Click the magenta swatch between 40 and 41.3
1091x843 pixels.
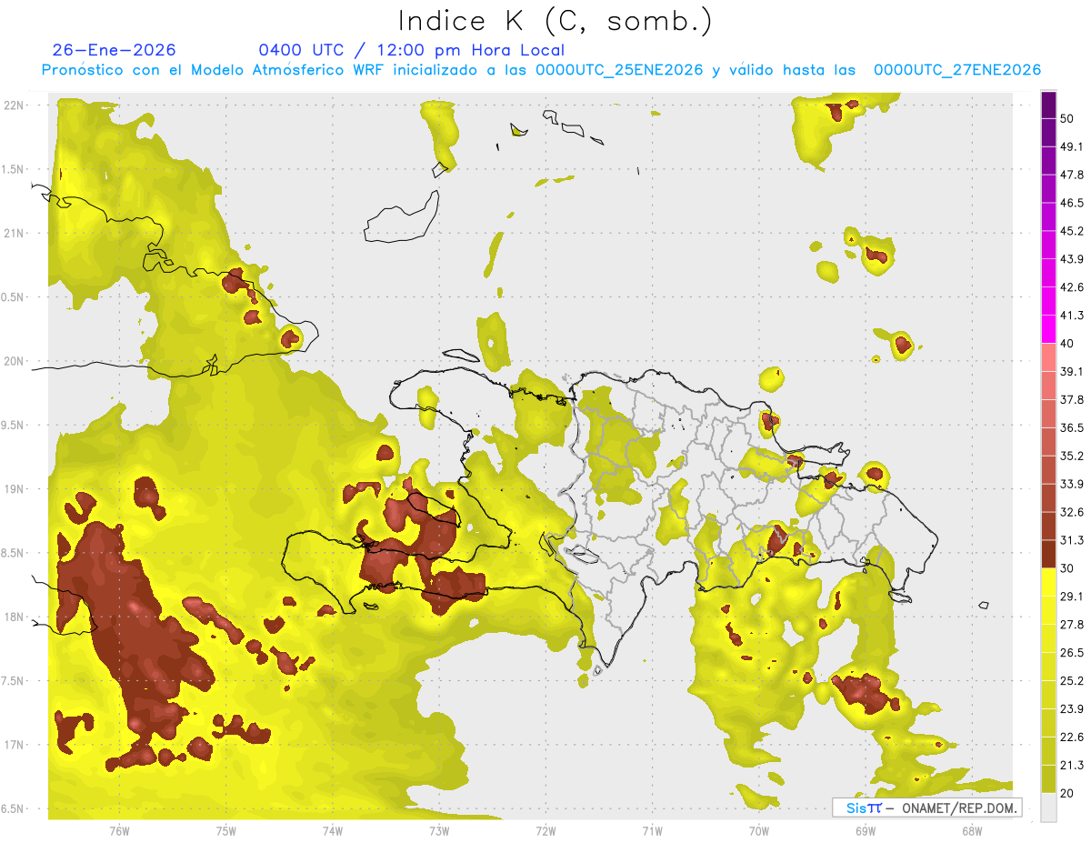[1048, 329]
